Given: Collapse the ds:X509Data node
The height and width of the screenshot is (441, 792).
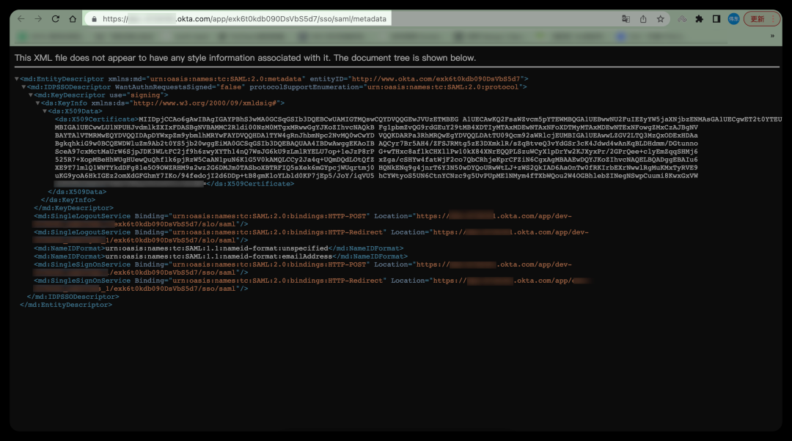Looking at the screenshot, I should tap(45, 111).
